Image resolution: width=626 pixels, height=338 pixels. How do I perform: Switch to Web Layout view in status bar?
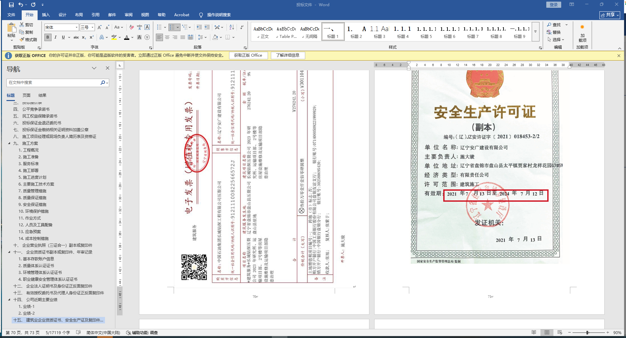(560, 332)
